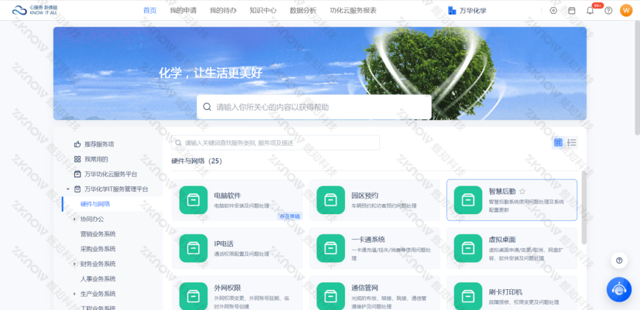Favorite 智慧后勤 with the star icon

pos(523,192)
